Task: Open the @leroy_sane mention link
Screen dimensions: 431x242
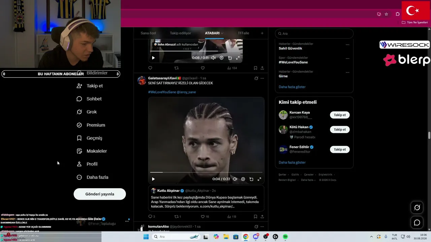Action: (x=186, y=92)
